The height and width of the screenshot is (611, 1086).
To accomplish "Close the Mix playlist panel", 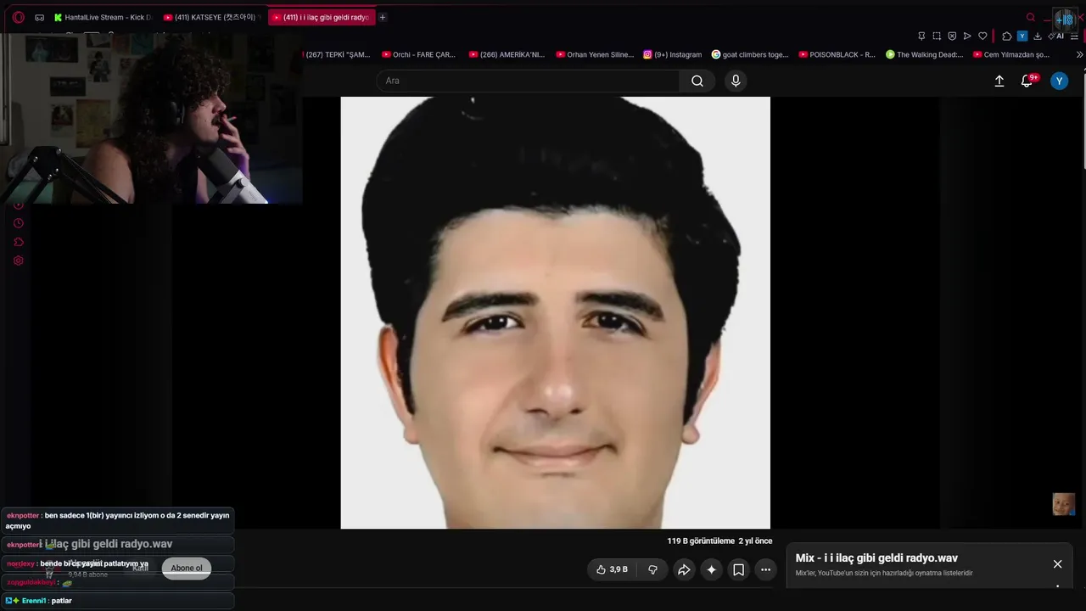I will (1057, 564).
